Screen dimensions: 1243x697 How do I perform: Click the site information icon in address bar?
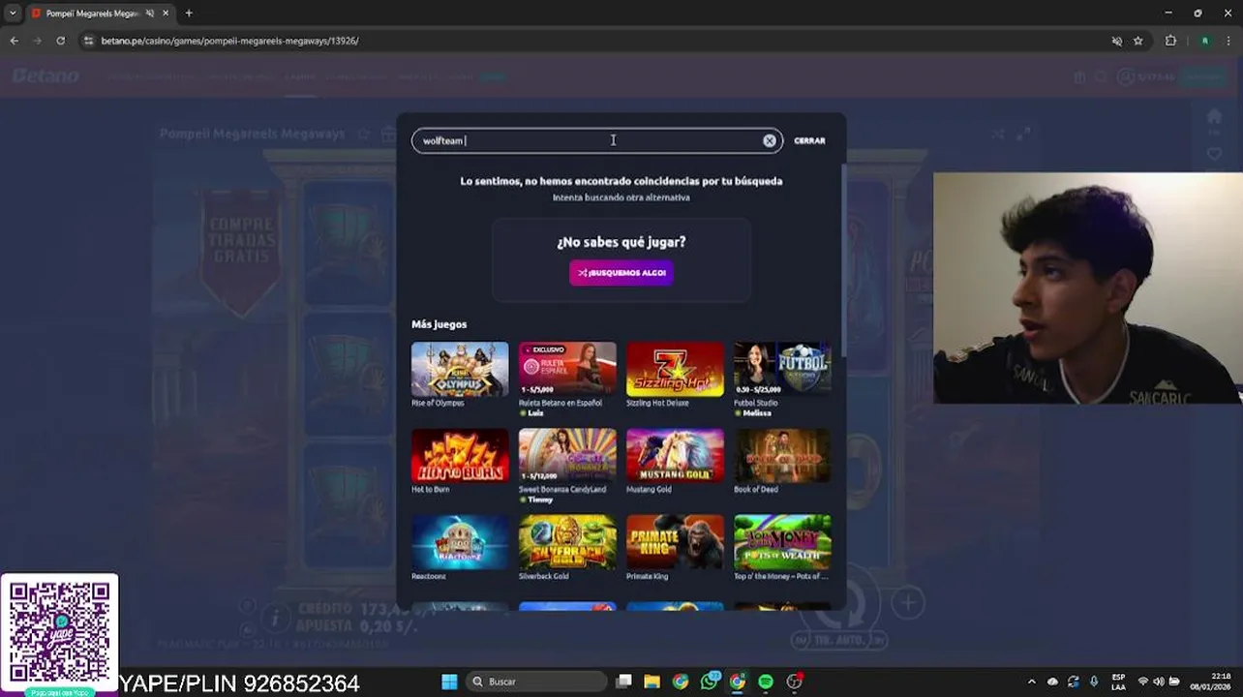point(88,41)
